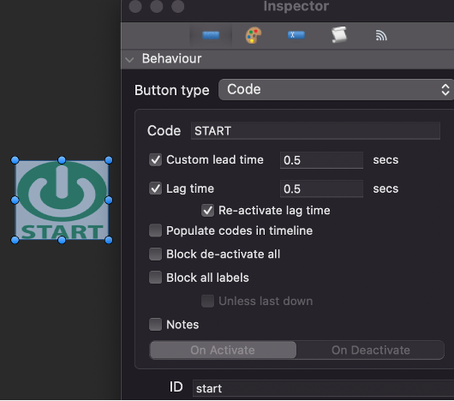Viewport: 454px width, 401px height.
Task: Close the Inspector window
Action: [x=135, y=6]
